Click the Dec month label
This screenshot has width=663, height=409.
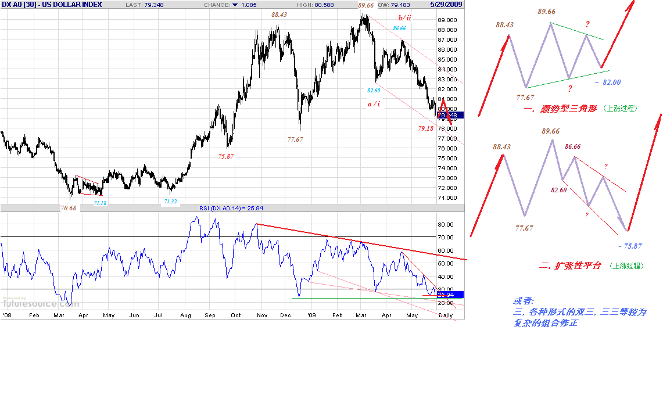click(x=285, y=315)
